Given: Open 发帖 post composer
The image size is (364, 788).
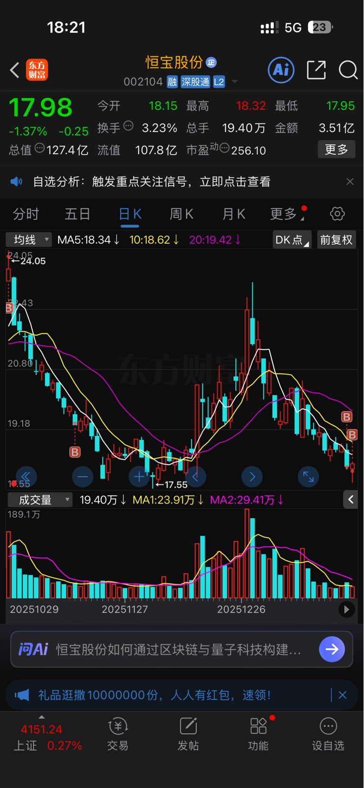Looking at the screenshot, I should point(188,735).
